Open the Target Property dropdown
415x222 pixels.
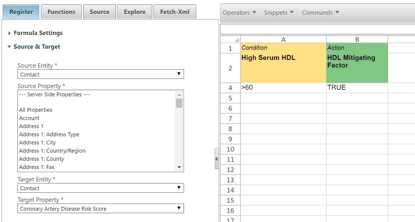(101, 209)
